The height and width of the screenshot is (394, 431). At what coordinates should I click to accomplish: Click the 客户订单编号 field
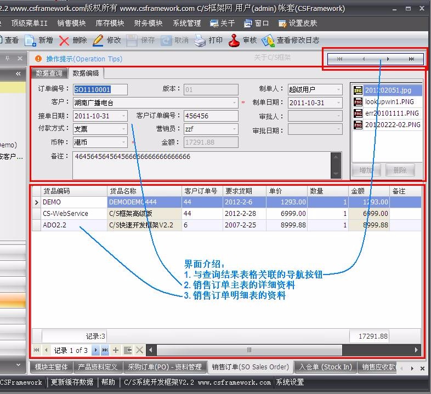coord(211,116)
